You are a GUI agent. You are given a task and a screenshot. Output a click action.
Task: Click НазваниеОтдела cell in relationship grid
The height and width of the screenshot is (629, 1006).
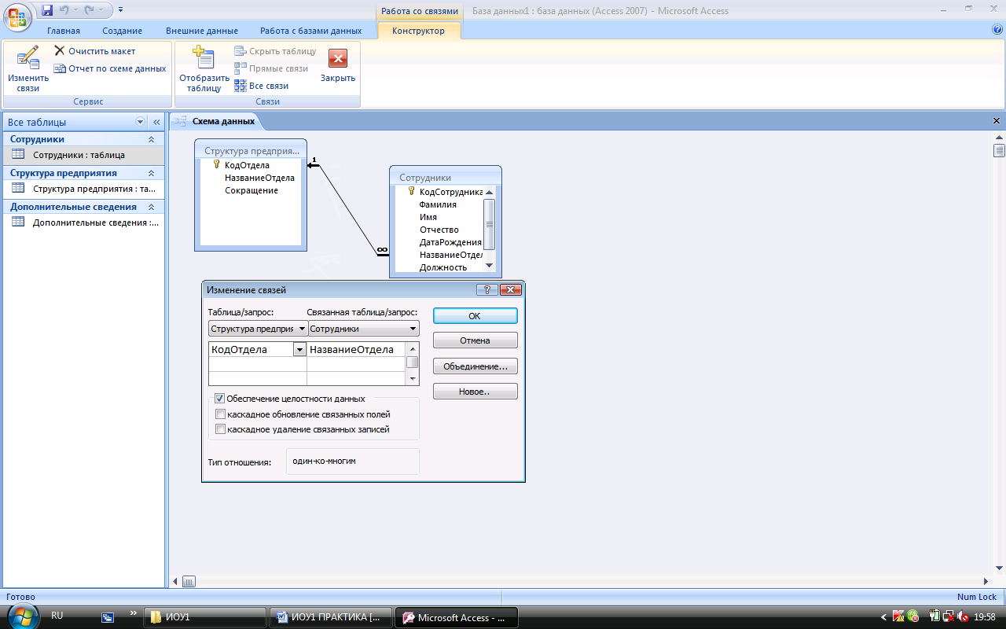tap(356, 350)
